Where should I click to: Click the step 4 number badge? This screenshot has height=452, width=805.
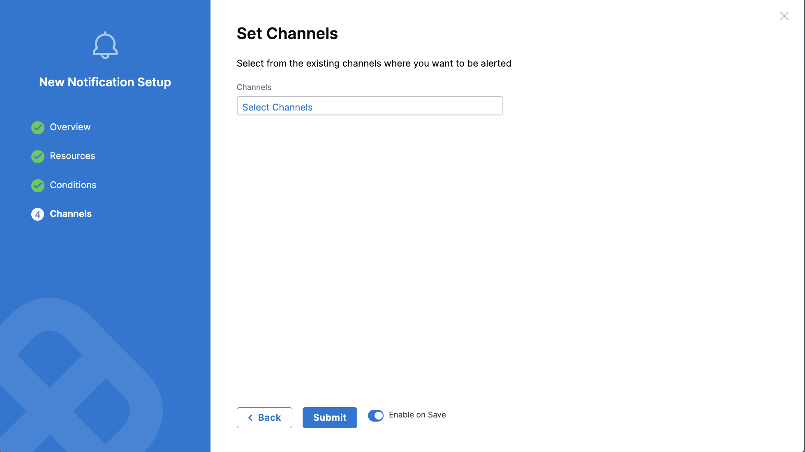click(38, 214)
